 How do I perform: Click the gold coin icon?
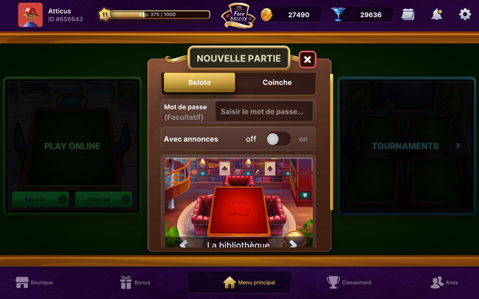pyautogui.click(x=266, y=14)
